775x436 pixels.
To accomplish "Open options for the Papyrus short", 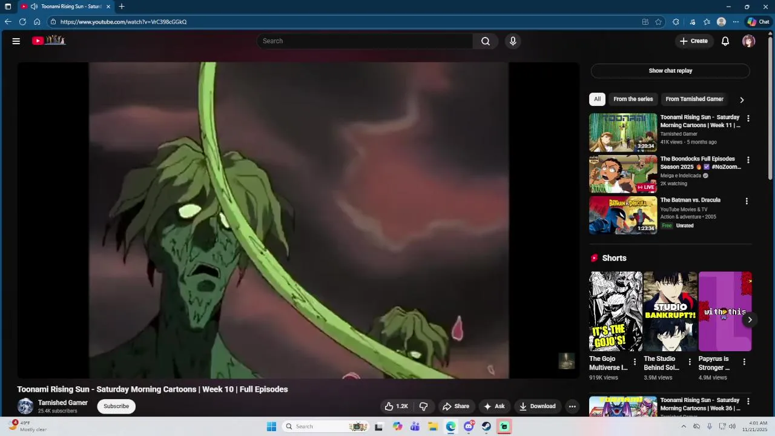I will [x=744, y=362].
